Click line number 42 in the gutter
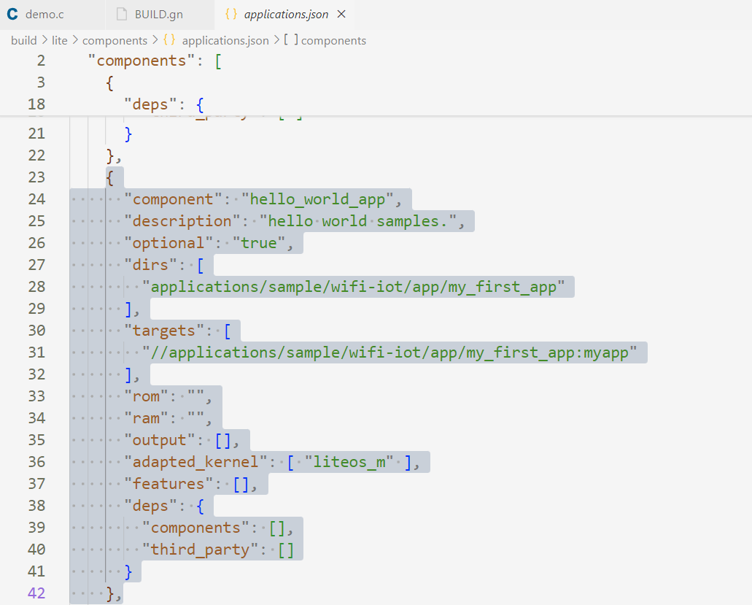Screen dimensions: 752x605 click(x=36, y=593)
